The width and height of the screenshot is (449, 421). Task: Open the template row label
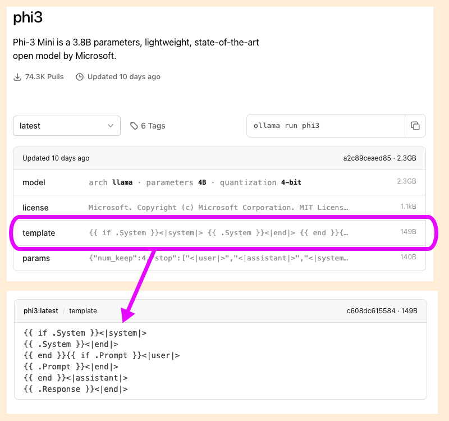39,233
